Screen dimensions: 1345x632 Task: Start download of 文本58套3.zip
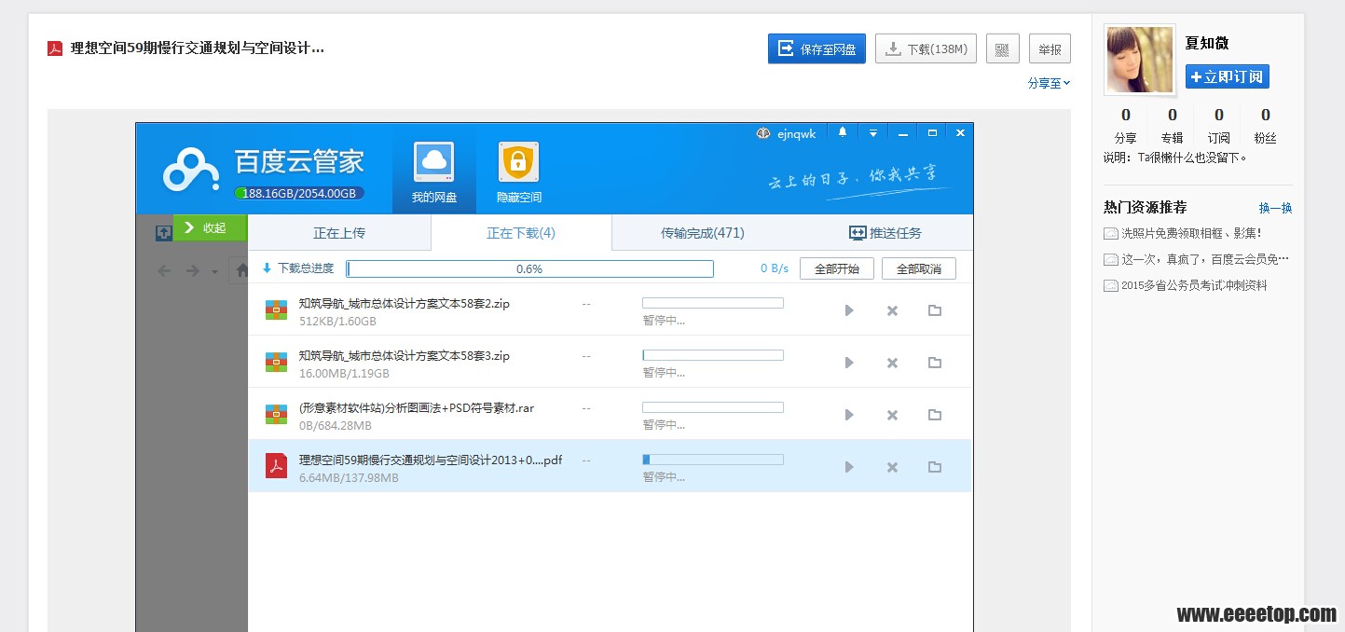(849, 363)
